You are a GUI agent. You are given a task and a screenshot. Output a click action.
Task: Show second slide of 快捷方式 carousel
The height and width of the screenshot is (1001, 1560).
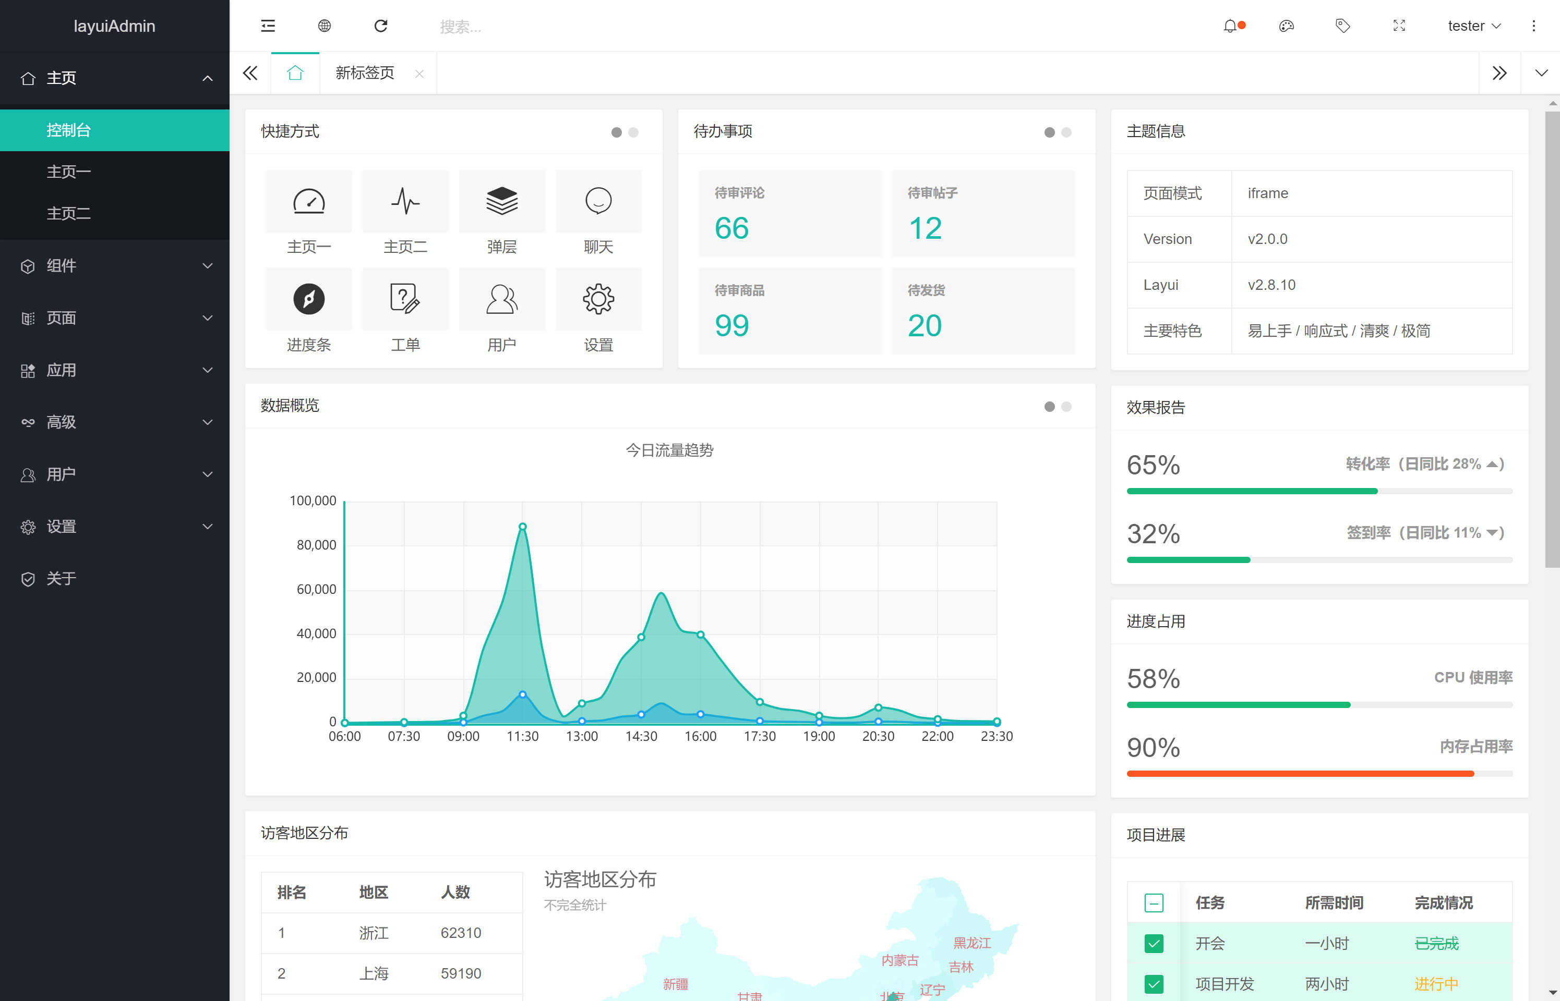pyautogui.click(x=633, y=132)
